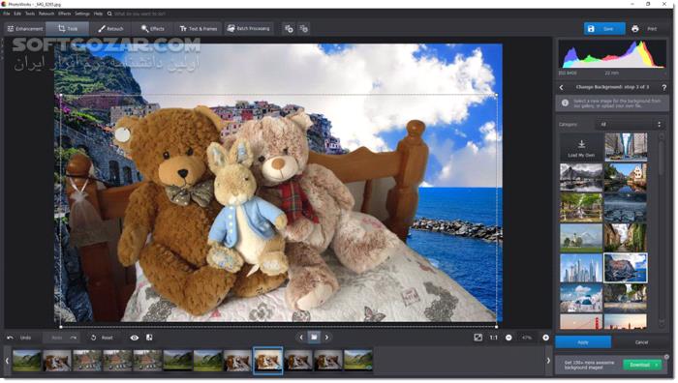Open the Enhancement tab
This screenshot has height=383, width=678.
pos(25,29)
